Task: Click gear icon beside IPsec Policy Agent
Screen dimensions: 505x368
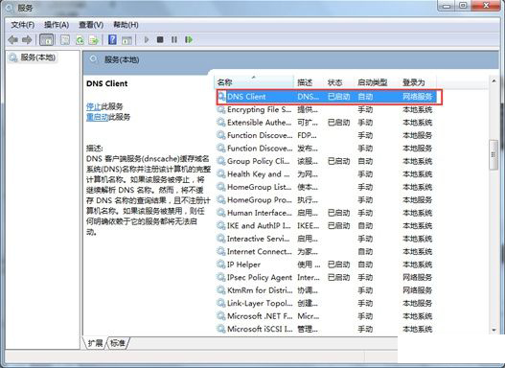Action: tap(221, 277)
